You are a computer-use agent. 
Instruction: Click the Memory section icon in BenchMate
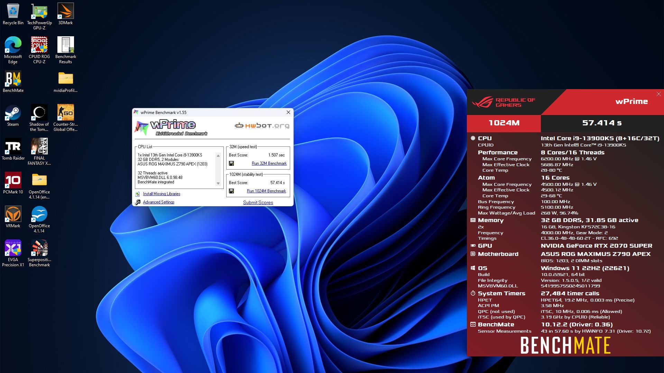[x=473, y=220]
